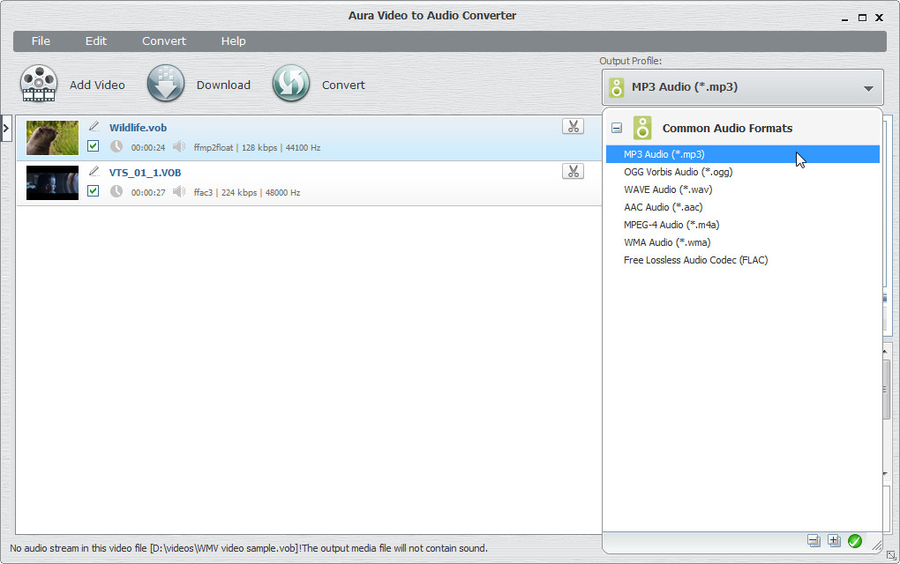The height and width of the screenshot is (564, 900).
Task: Click the expand all plus icon in profile panel
Action: tap(834, 541)
